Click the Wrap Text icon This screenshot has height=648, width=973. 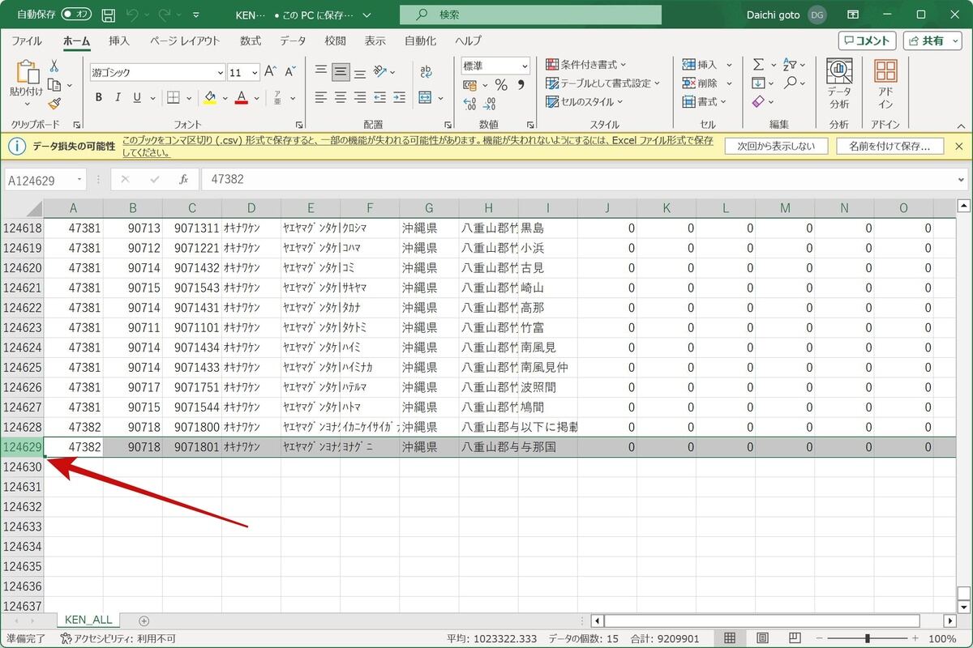426,71
